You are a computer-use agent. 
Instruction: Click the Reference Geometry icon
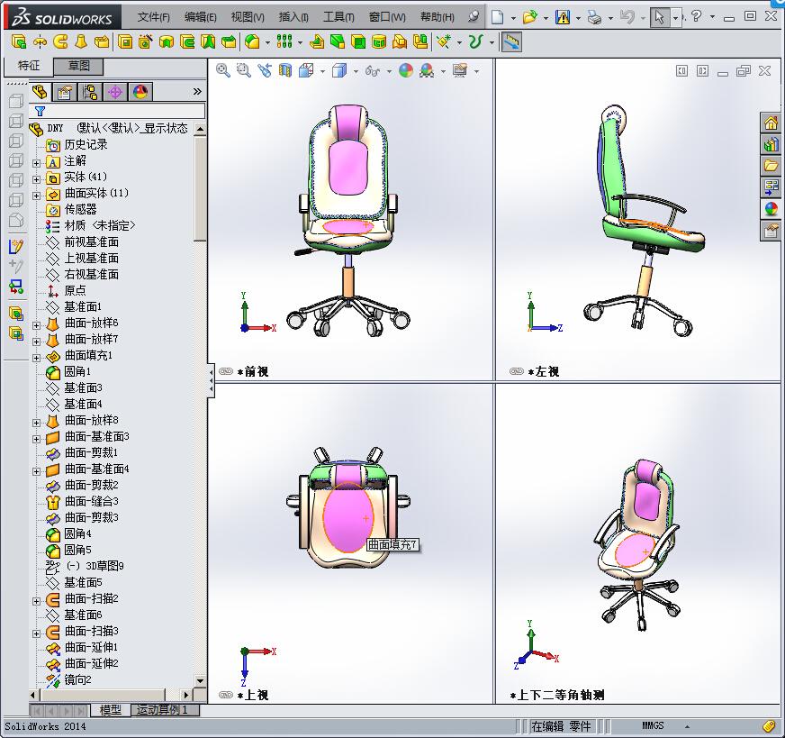[x=444, y=41]
